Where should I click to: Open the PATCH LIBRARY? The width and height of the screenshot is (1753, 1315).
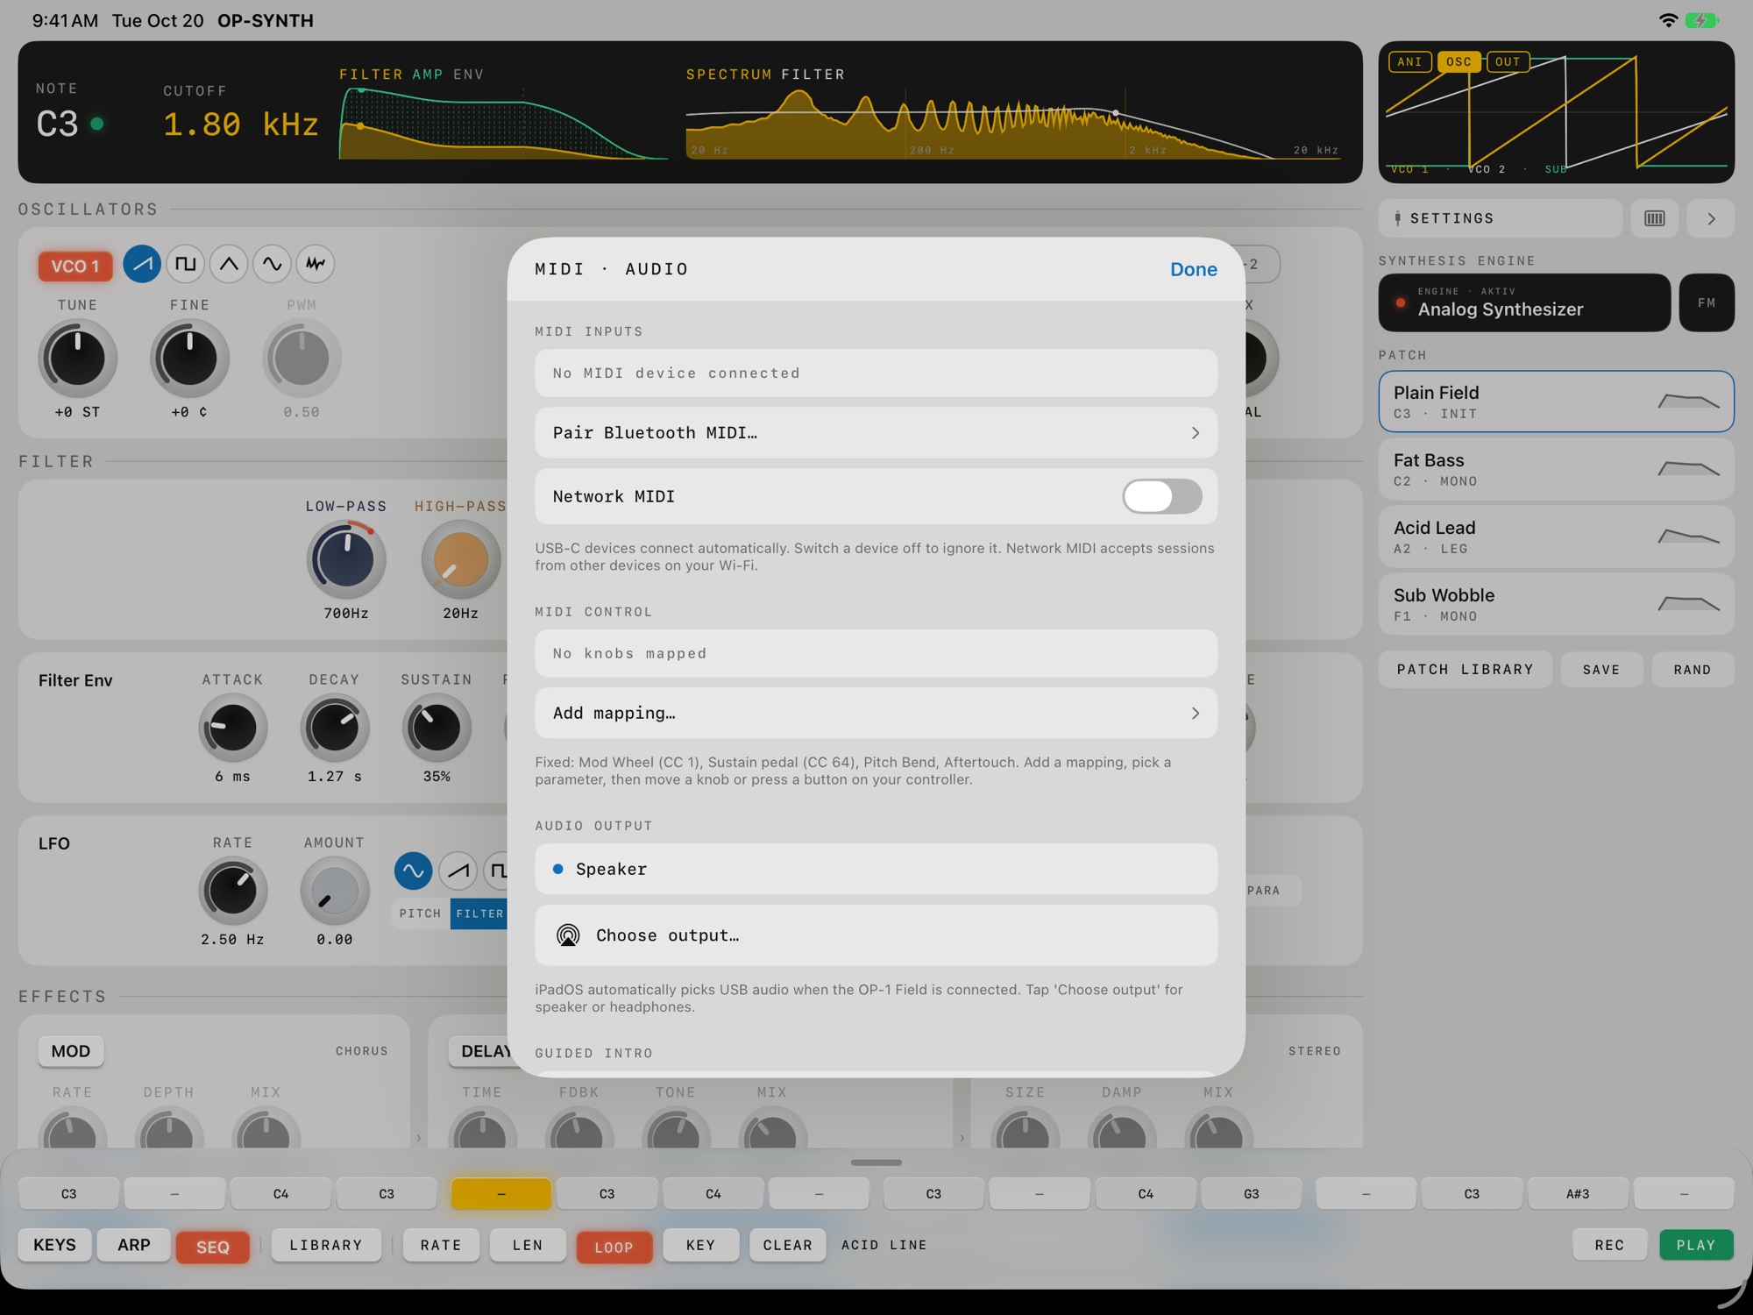pyautogui.click(x=1465, y=670)
